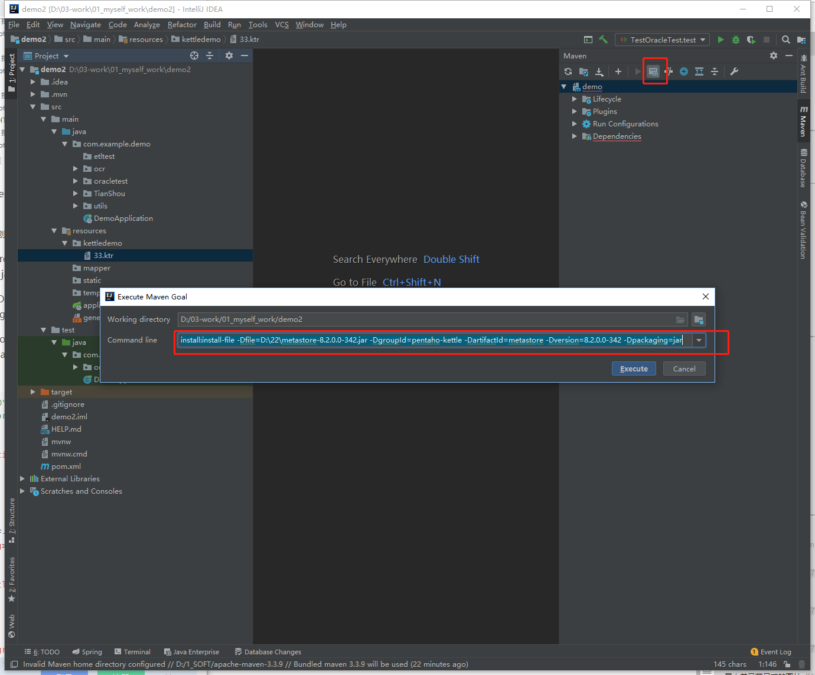Open the TestOracleTest.test run configuration dropdown
815x675 pixels.
tap(663, 40)
